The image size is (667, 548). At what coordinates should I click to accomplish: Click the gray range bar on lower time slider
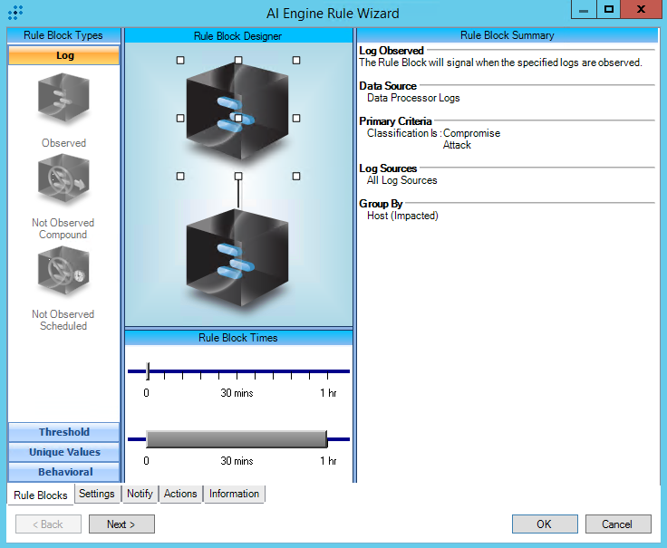click(x=236, y=439)
